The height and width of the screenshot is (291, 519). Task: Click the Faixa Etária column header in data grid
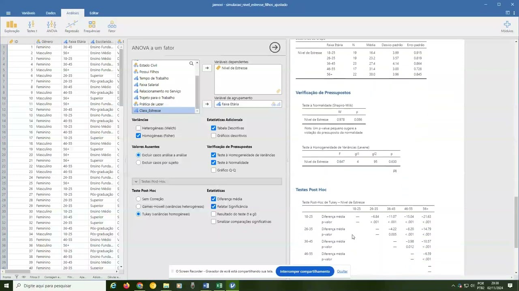pyautogui.click(x=75, y=42)
